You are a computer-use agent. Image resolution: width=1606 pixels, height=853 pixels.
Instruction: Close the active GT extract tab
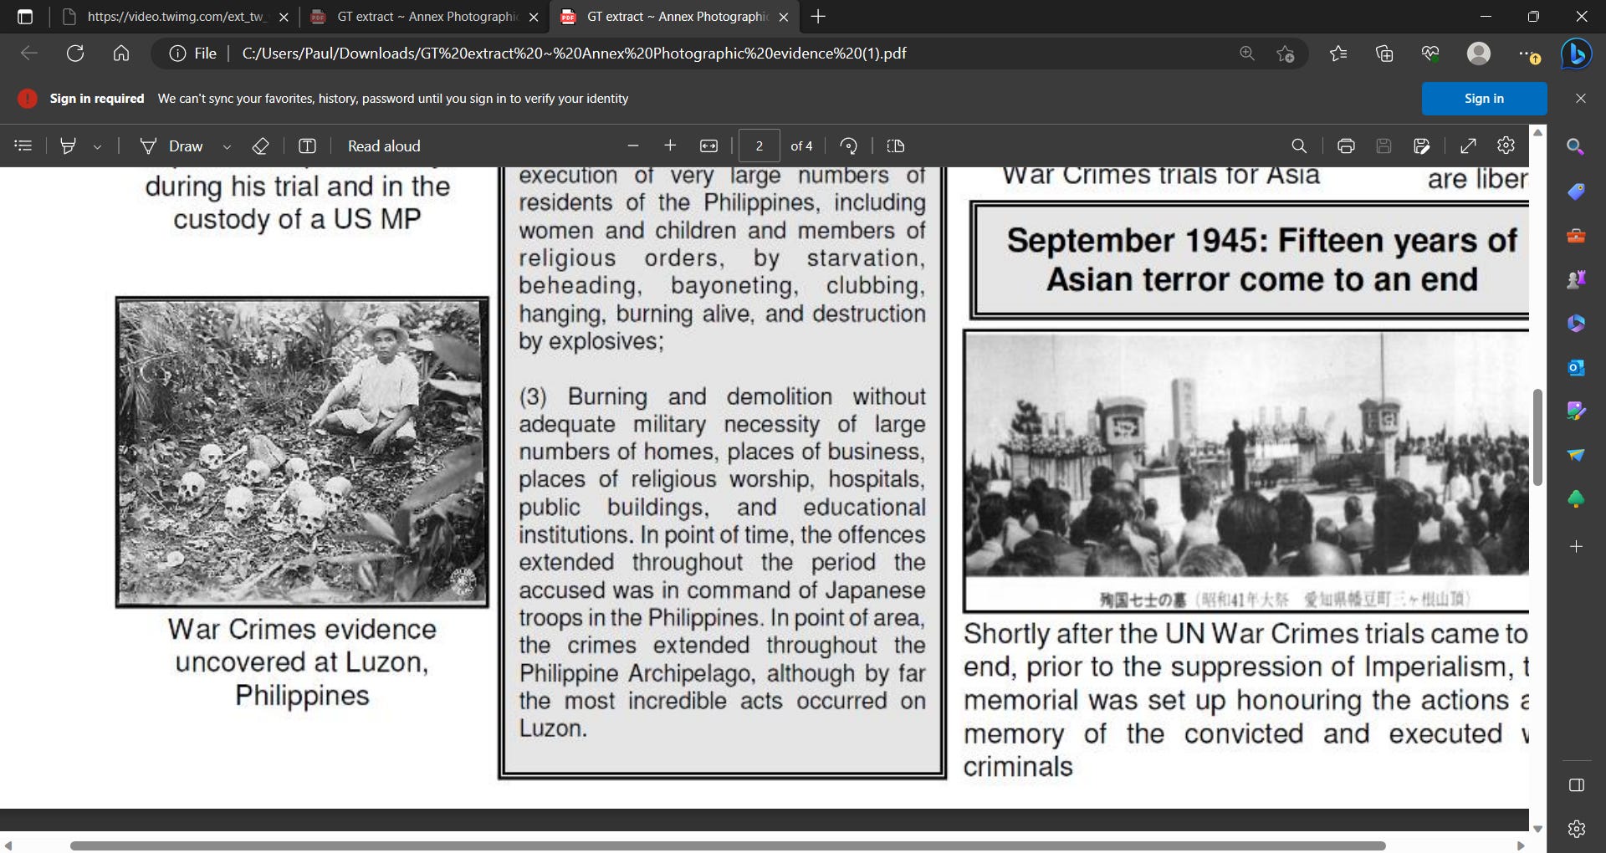point(783,17)
